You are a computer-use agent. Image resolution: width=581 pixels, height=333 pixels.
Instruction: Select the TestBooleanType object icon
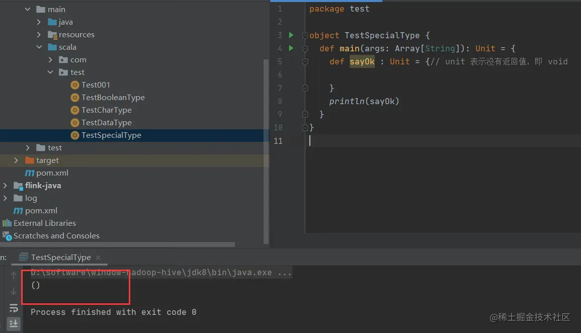75,98
